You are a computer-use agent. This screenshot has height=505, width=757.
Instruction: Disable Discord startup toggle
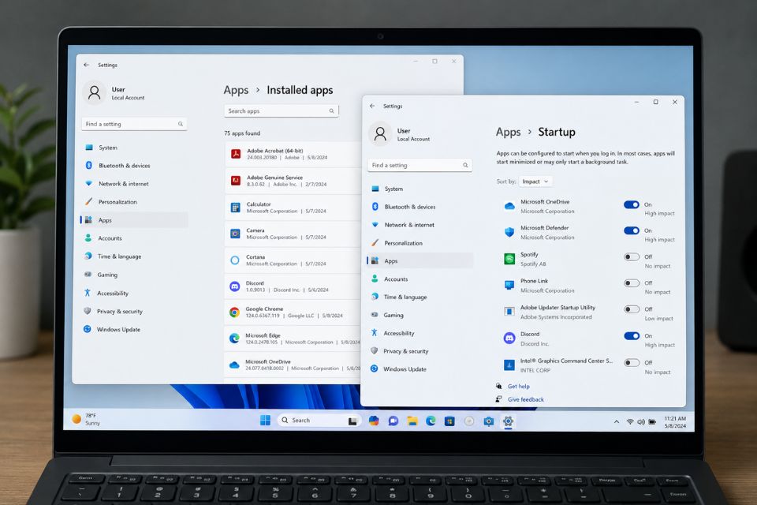point(632,336)
